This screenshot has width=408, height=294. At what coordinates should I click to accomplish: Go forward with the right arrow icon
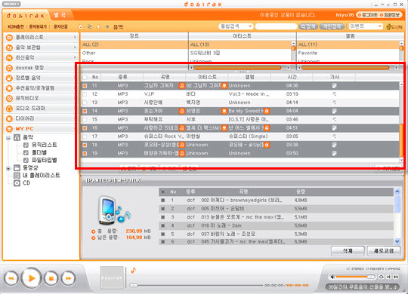coord(107,26)
